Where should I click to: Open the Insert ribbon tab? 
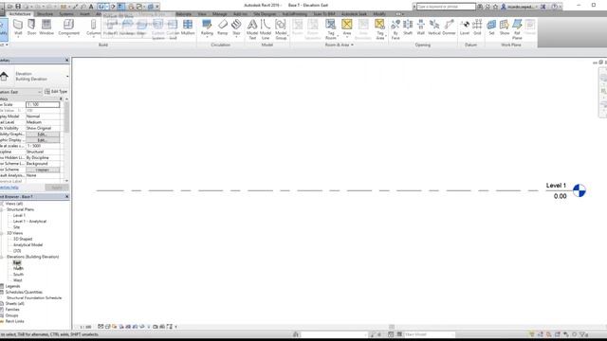pyautogui.click(x=84, y=14)
